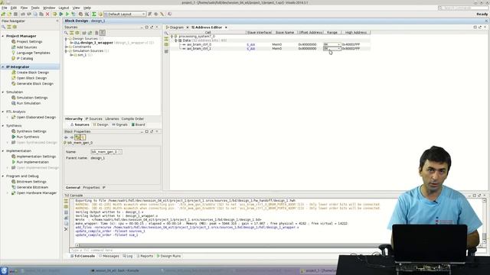Screen dimensions: 490x275
Task: Collapse the Project Manager section
Action: pos(3,36)
